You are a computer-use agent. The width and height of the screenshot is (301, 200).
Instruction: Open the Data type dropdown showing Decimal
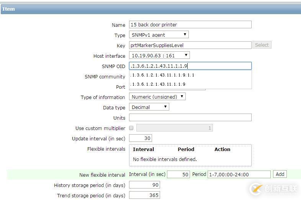tap(149, 107)
